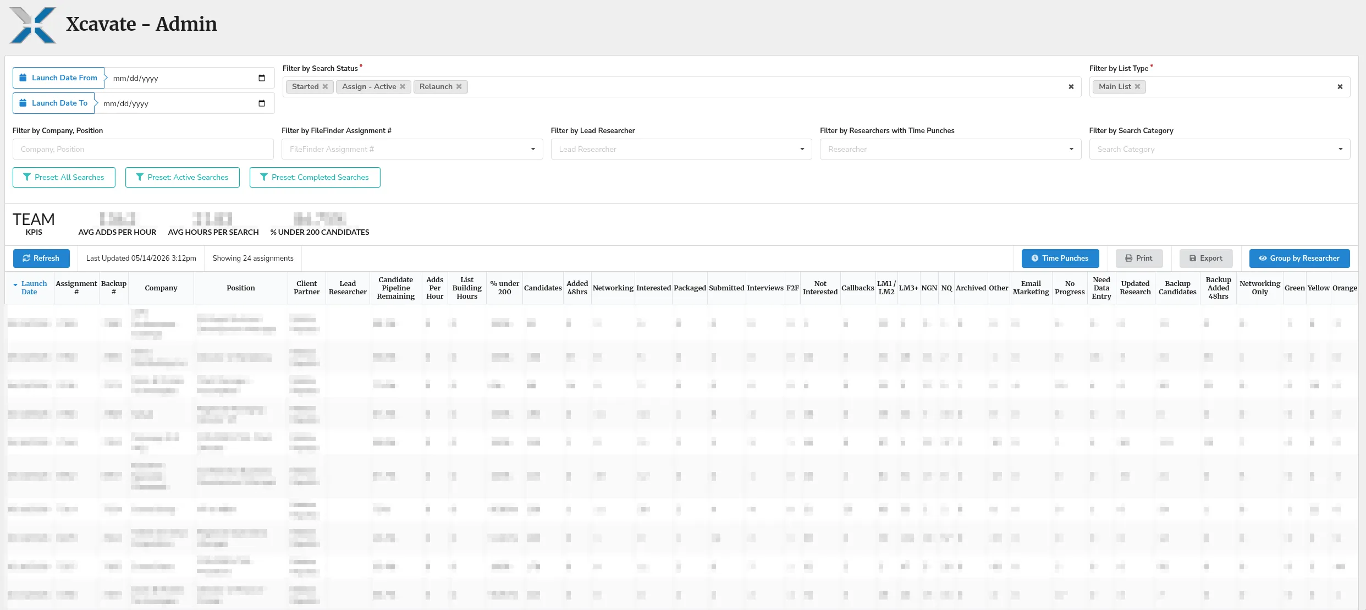Sort by Candidate Pipeline Remaining header
Screen dimensions: 1366x610
396,288
